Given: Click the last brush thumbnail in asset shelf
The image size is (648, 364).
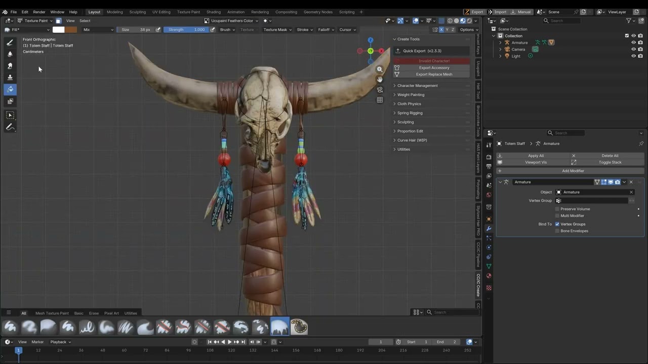Looking at the screenshot, I should (299, 327).
